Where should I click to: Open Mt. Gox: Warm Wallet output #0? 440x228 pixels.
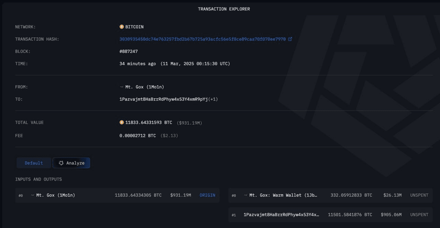[x=283, y=195]
